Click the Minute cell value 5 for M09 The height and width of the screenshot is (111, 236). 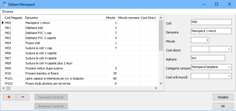[112, 68]
